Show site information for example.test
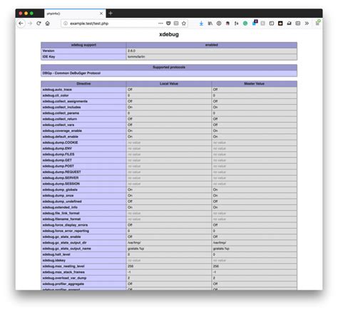 [x=66, y=24]
